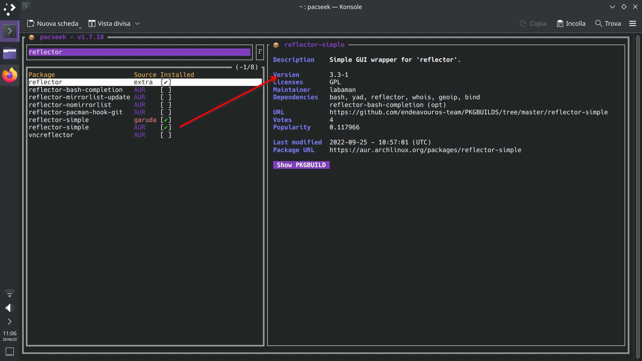This screenshot has width=642, height=361.
Task: Open the Garuda application launcher icon
Action: (x=9, y=9)
